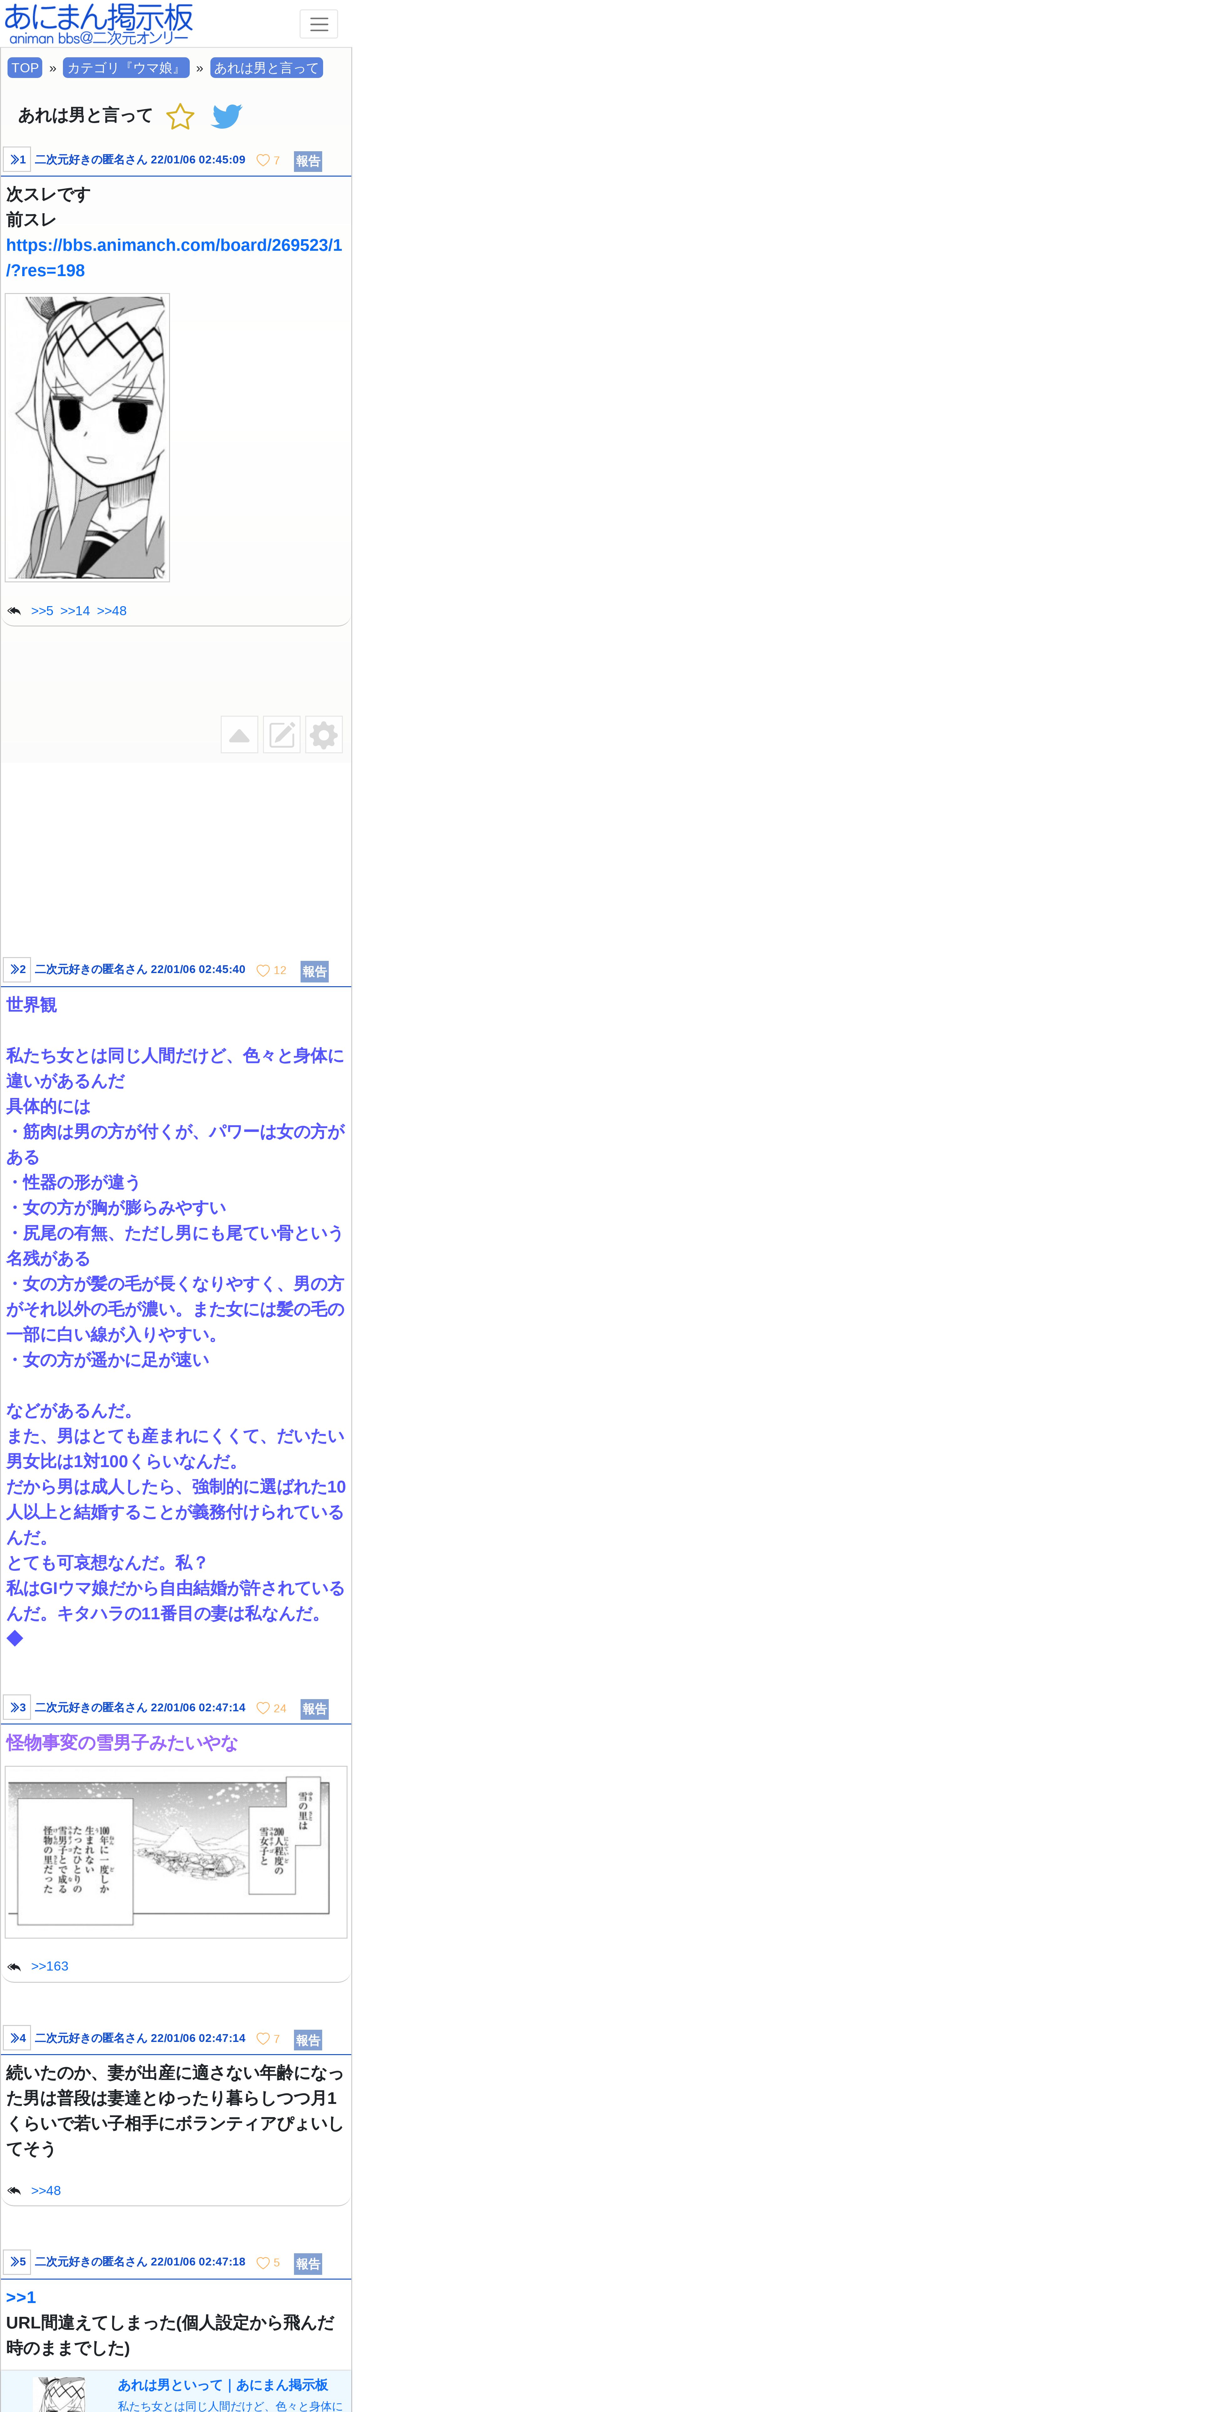Click the >>1 quote link in post 5
The width and height of the screenshot is (1206, 2412).
(21, 2298)
